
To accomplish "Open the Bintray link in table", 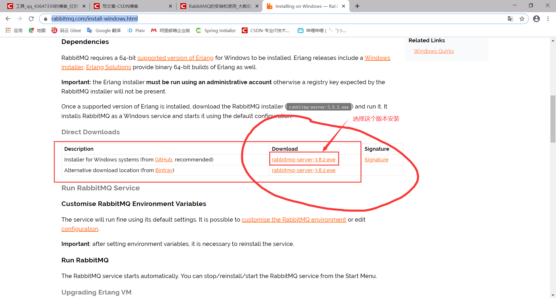I will point(164,170).
